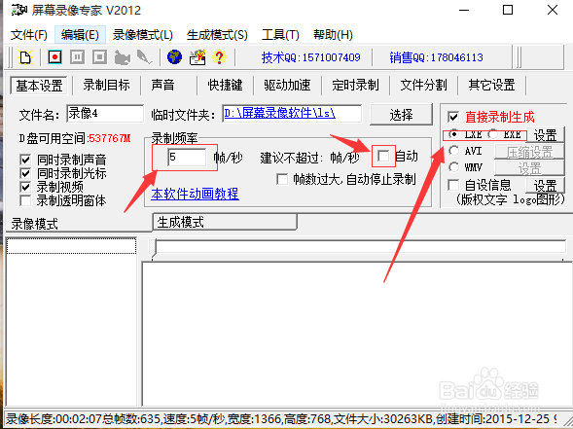
Task: Switch to the 定时录制 tab
Action: (x=355, y=86)
